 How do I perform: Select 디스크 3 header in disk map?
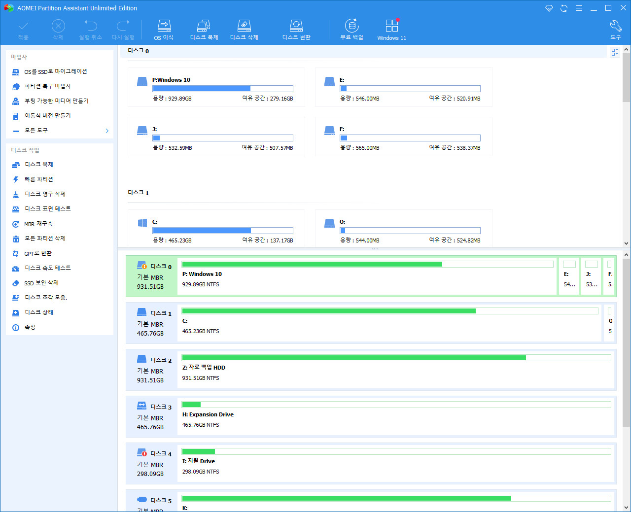click(x=152, y=416)
